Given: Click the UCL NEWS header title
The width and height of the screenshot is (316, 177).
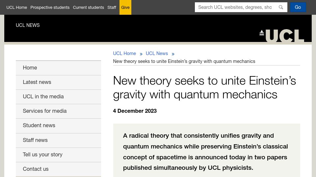Looking at the screenshot, I should point(28,25).
